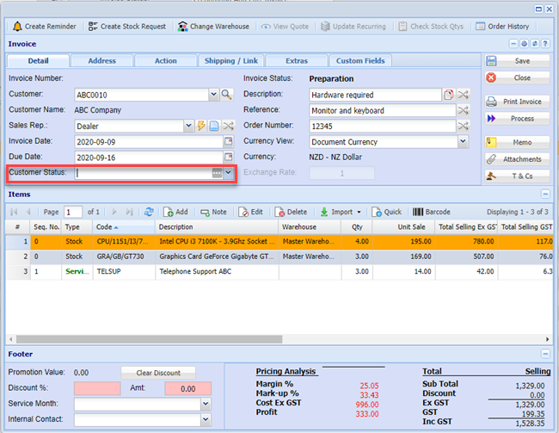
Task: Click Add item in Items toolbar
Action: (x=175, y=212)
